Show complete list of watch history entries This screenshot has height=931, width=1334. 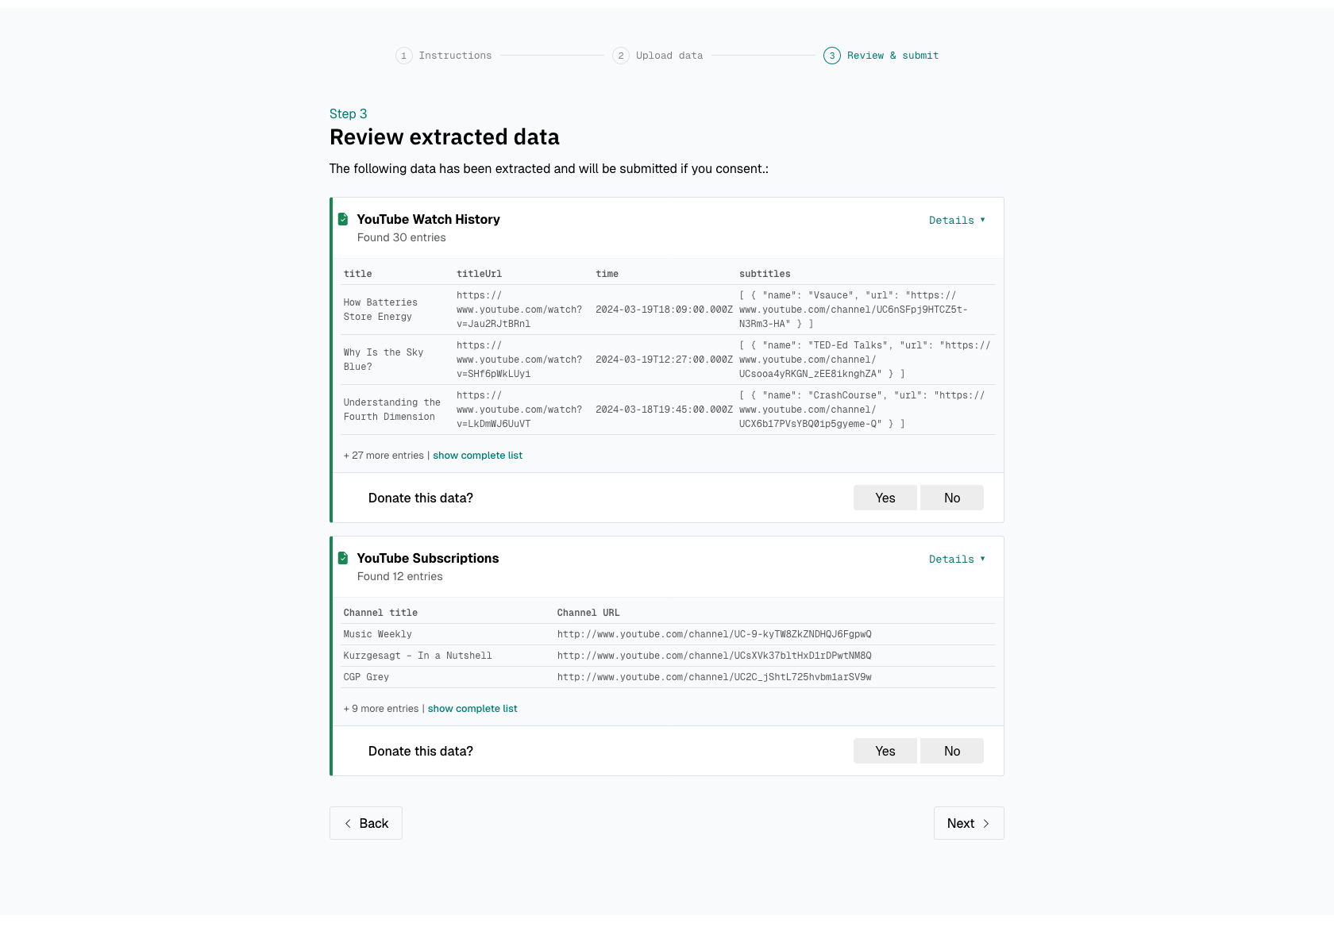(x=477, y=456)
